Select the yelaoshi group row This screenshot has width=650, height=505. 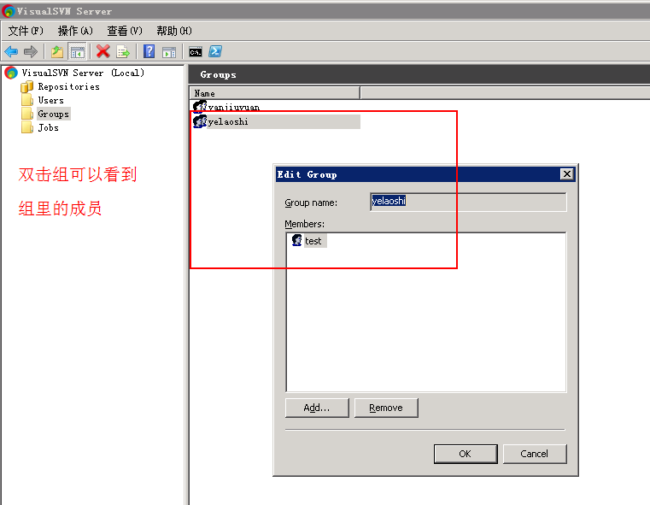[x=277, y=121]
